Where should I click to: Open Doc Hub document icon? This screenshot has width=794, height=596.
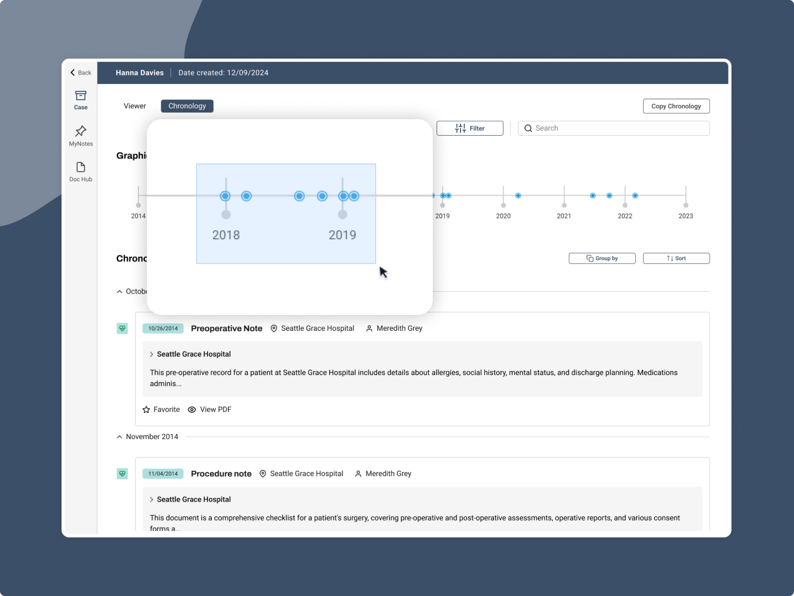click(81, 167)
